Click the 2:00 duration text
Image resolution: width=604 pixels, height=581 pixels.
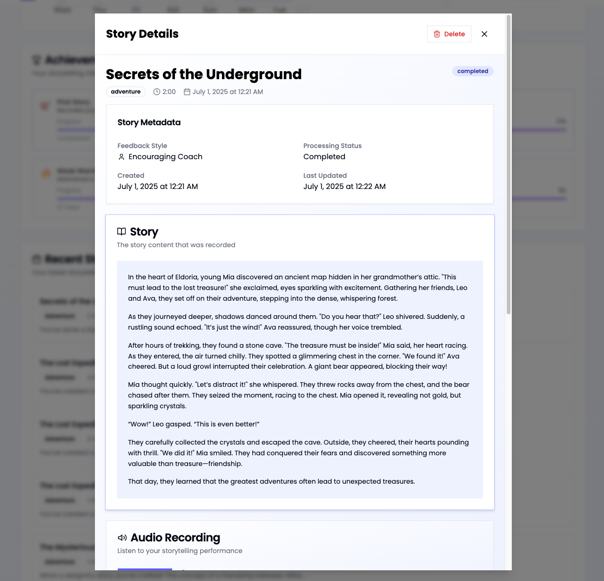pyautogui.click(x=169, y=92)
